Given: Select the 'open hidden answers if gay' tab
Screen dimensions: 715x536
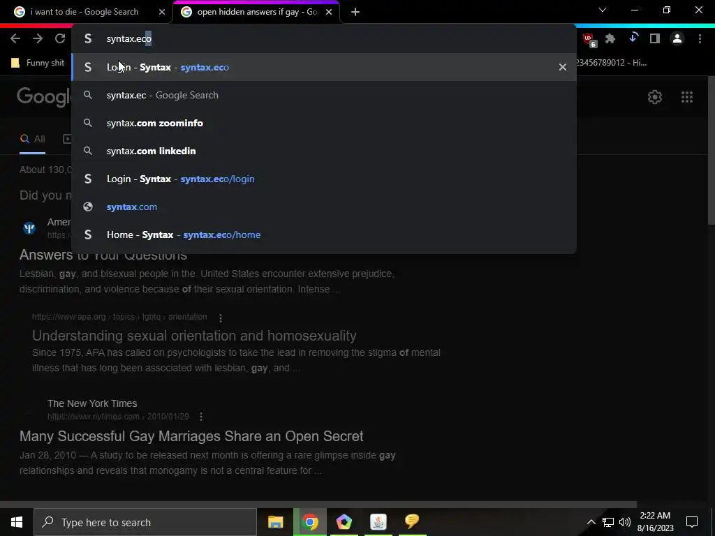Looking at the screenshot, I should pos(256,12).
